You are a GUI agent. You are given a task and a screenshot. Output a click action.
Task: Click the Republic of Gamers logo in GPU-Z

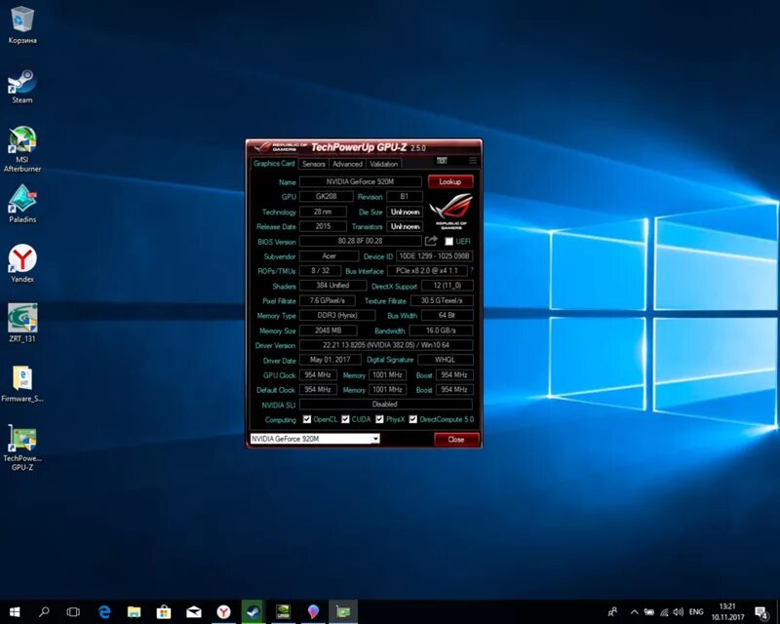tap(451, 211)
